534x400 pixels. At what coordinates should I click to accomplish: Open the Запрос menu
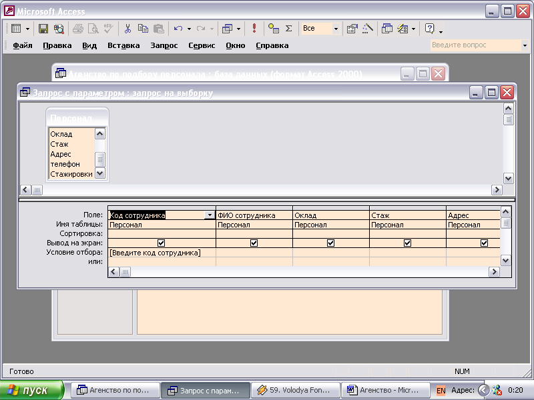click(x=164, y=45)
